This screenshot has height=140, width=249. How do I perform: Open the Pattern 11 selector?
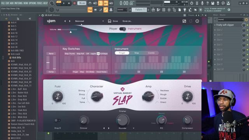pos(139,10)
